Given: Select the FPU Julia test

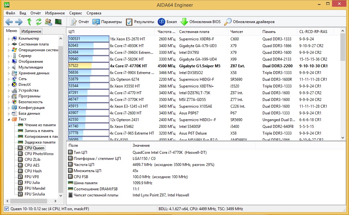Looking at the screenshot, I should pos(32,183).
